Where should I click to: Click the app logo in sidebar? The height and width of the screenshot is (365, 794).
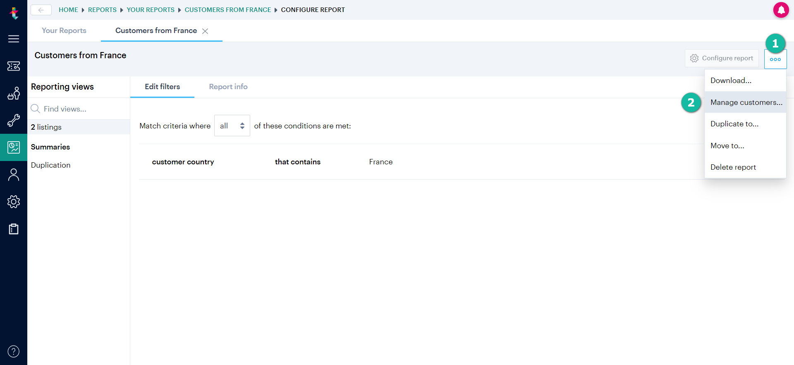pos(14,13)
